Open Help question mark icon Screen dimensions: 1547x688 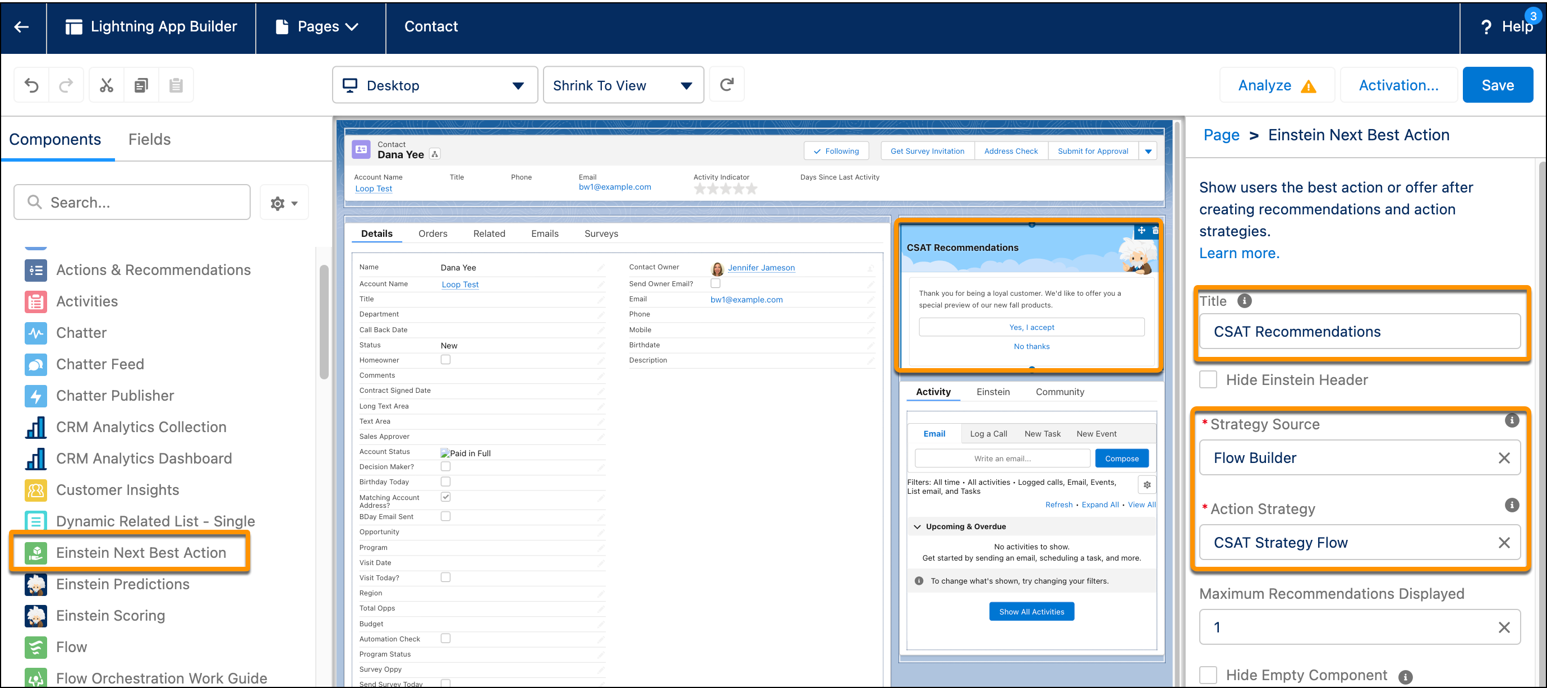pos(1486,27)
